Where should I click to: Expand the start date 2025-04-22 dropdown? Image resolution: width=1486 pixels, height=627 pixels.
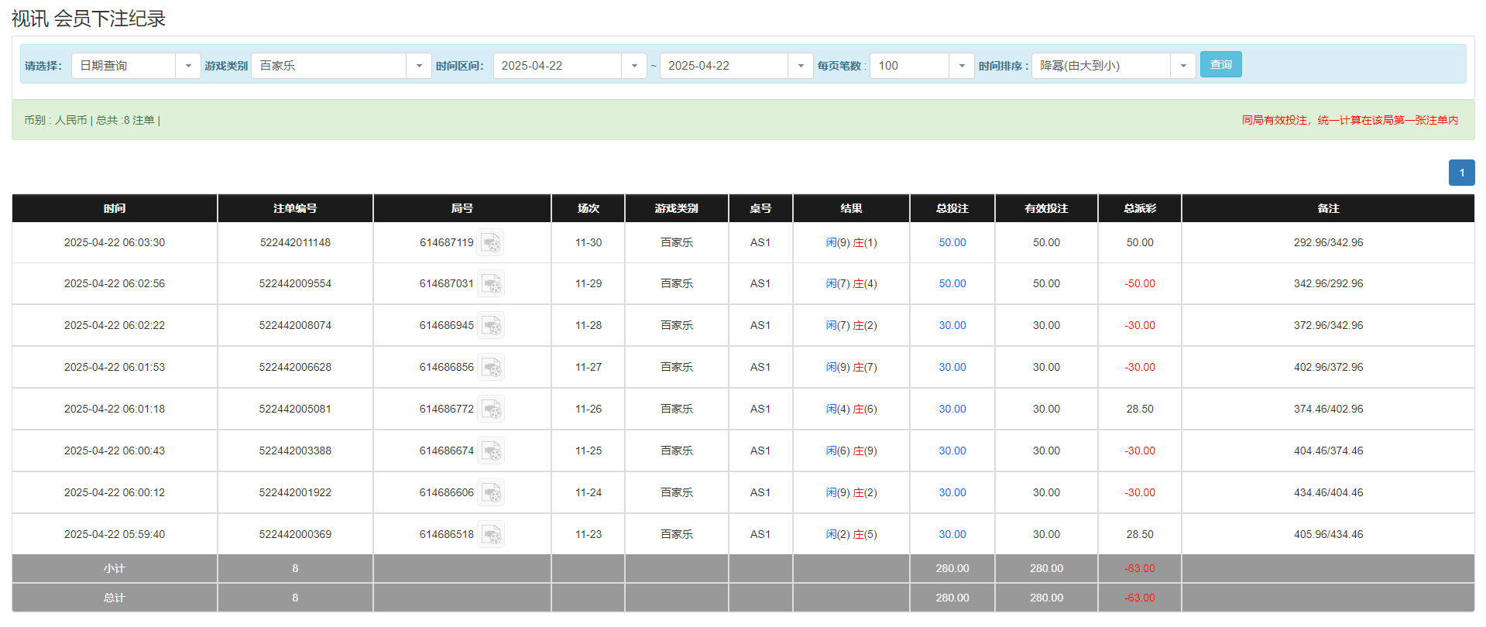tap(633, 66)
